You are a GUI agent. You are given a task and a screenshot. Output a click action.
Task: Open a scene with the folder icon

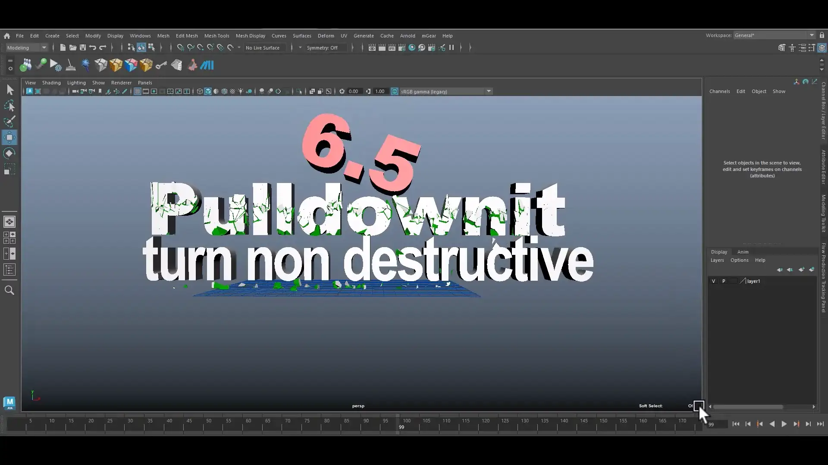[73, 48]
